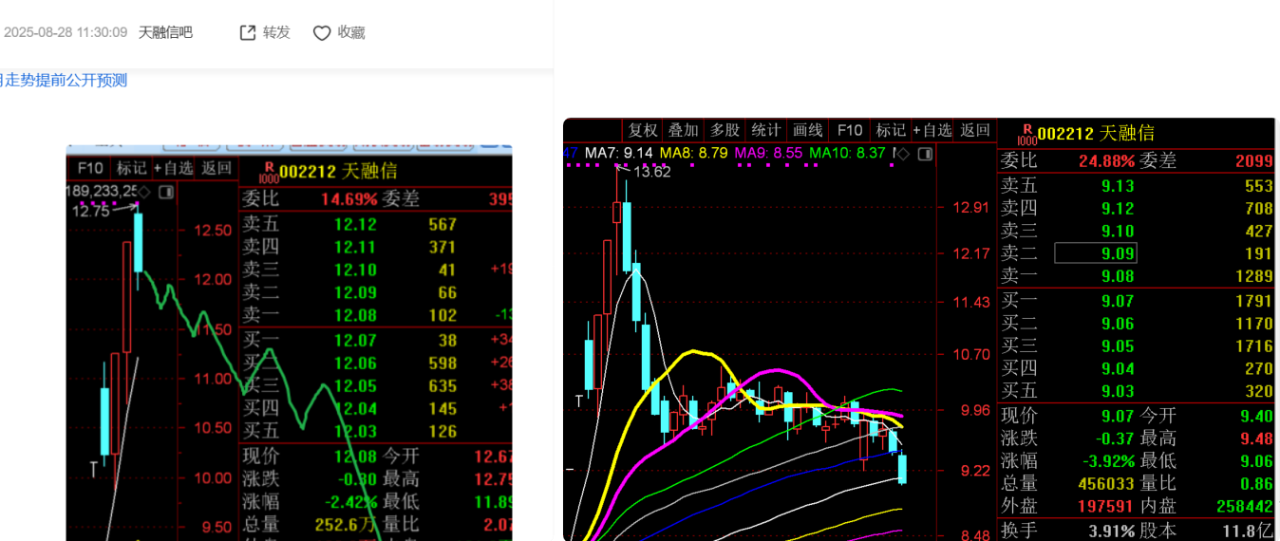Click the 12.91 price axis label on right chart
This screenshot has height=541, width=1280.
[970, 208]
